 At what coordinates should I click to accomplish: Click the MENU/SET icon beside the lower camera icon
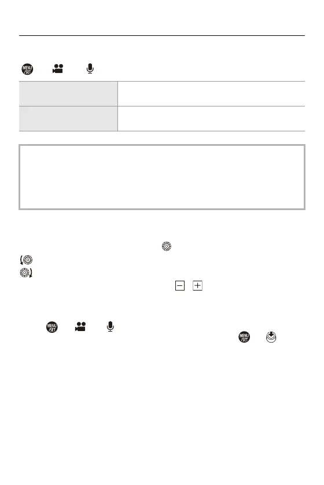point(51,327)
